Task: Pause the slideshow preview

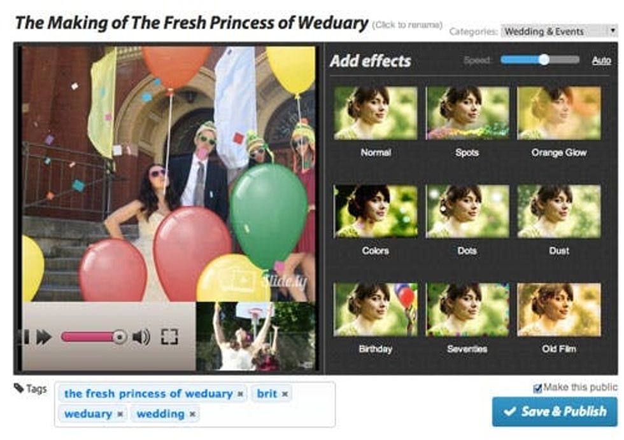Action: coord(25,337)
